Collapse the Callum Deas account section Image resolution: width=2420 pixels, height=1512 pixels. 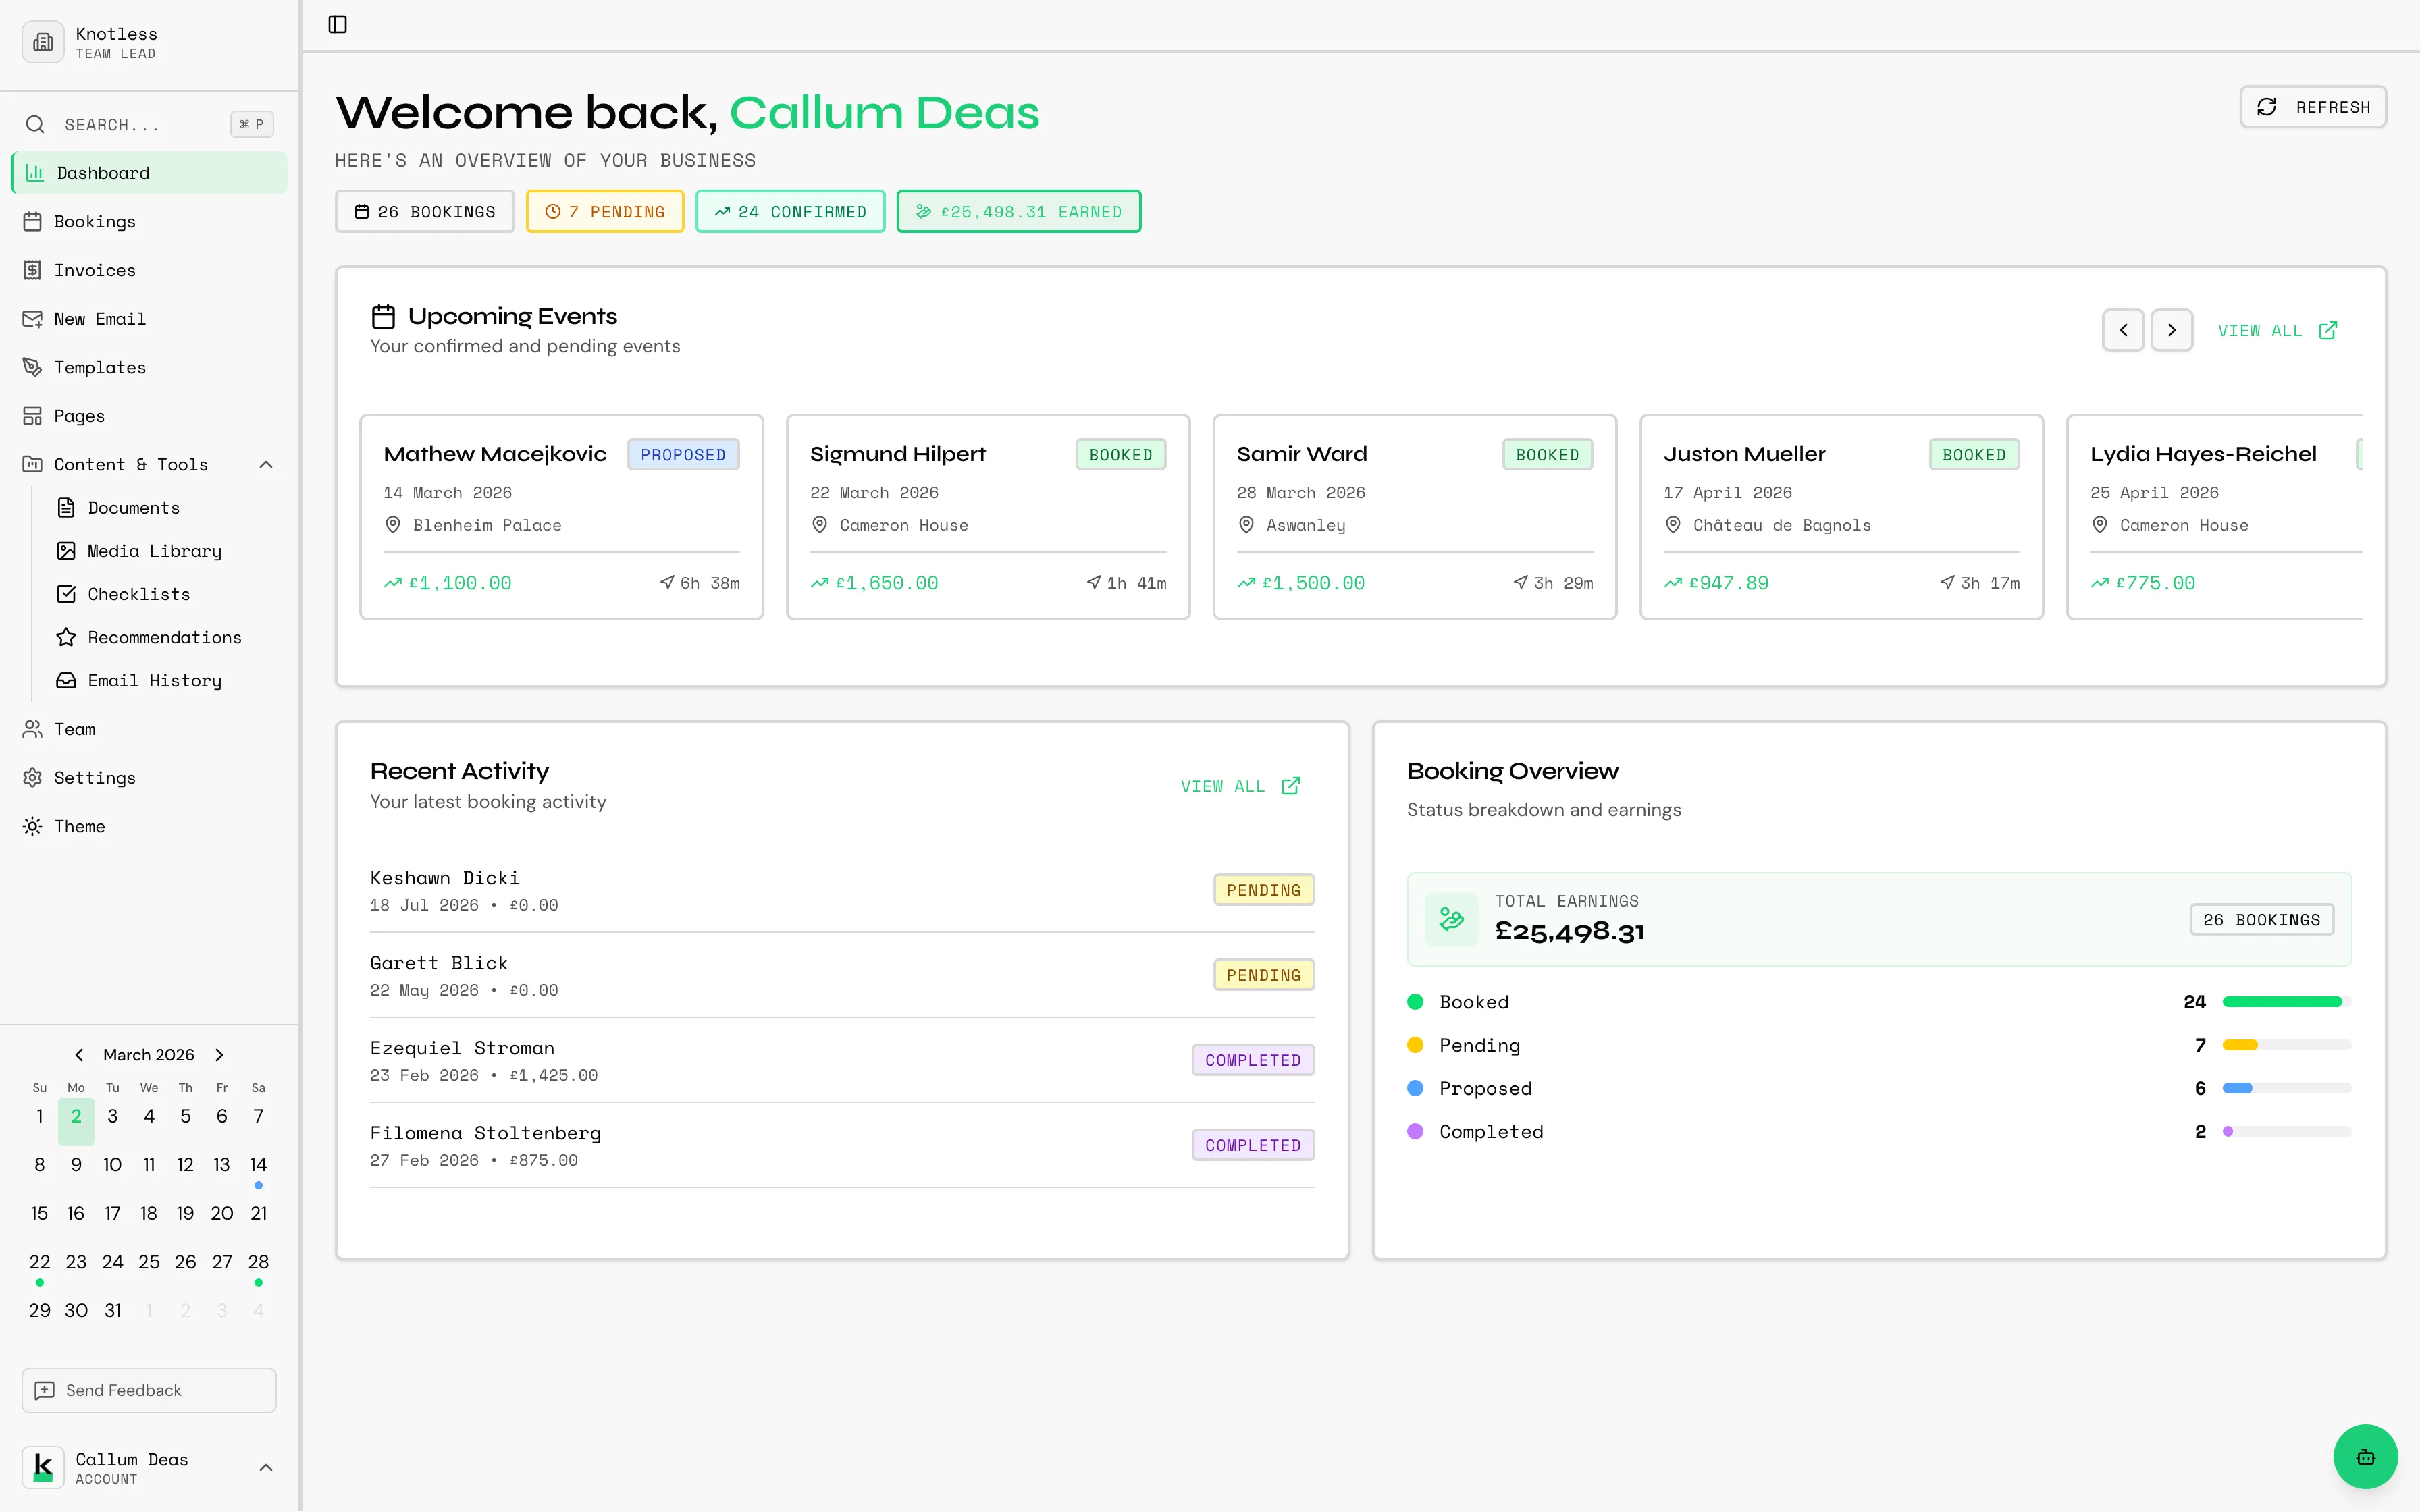pyautogui.click(x=265, y=1467)
